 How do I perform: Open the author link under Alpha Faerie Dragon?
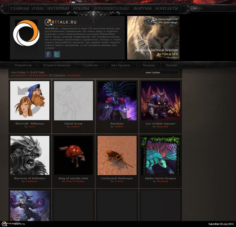(162, 181)
